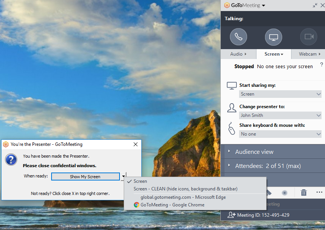Viewport: 325px width, 230px height.
Task: Click the GoToMeeting daisy logo in control panel
Action: point(227,5)
